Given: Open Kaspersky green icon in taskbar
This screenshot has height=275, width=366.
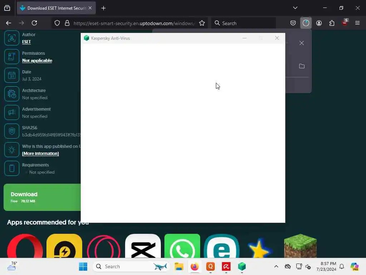Looking at the screenshot, I should (x=242, y=266).
